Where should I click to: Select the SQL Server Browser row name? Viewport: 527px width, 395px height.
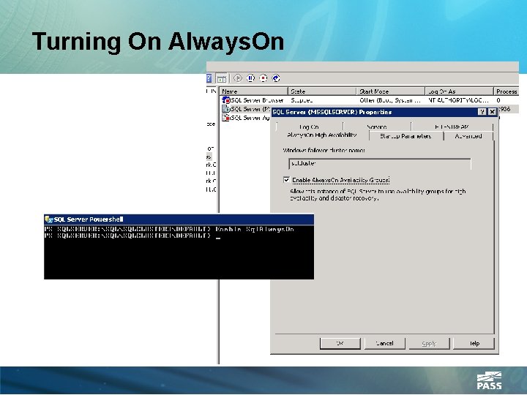[x=258, y=100]
